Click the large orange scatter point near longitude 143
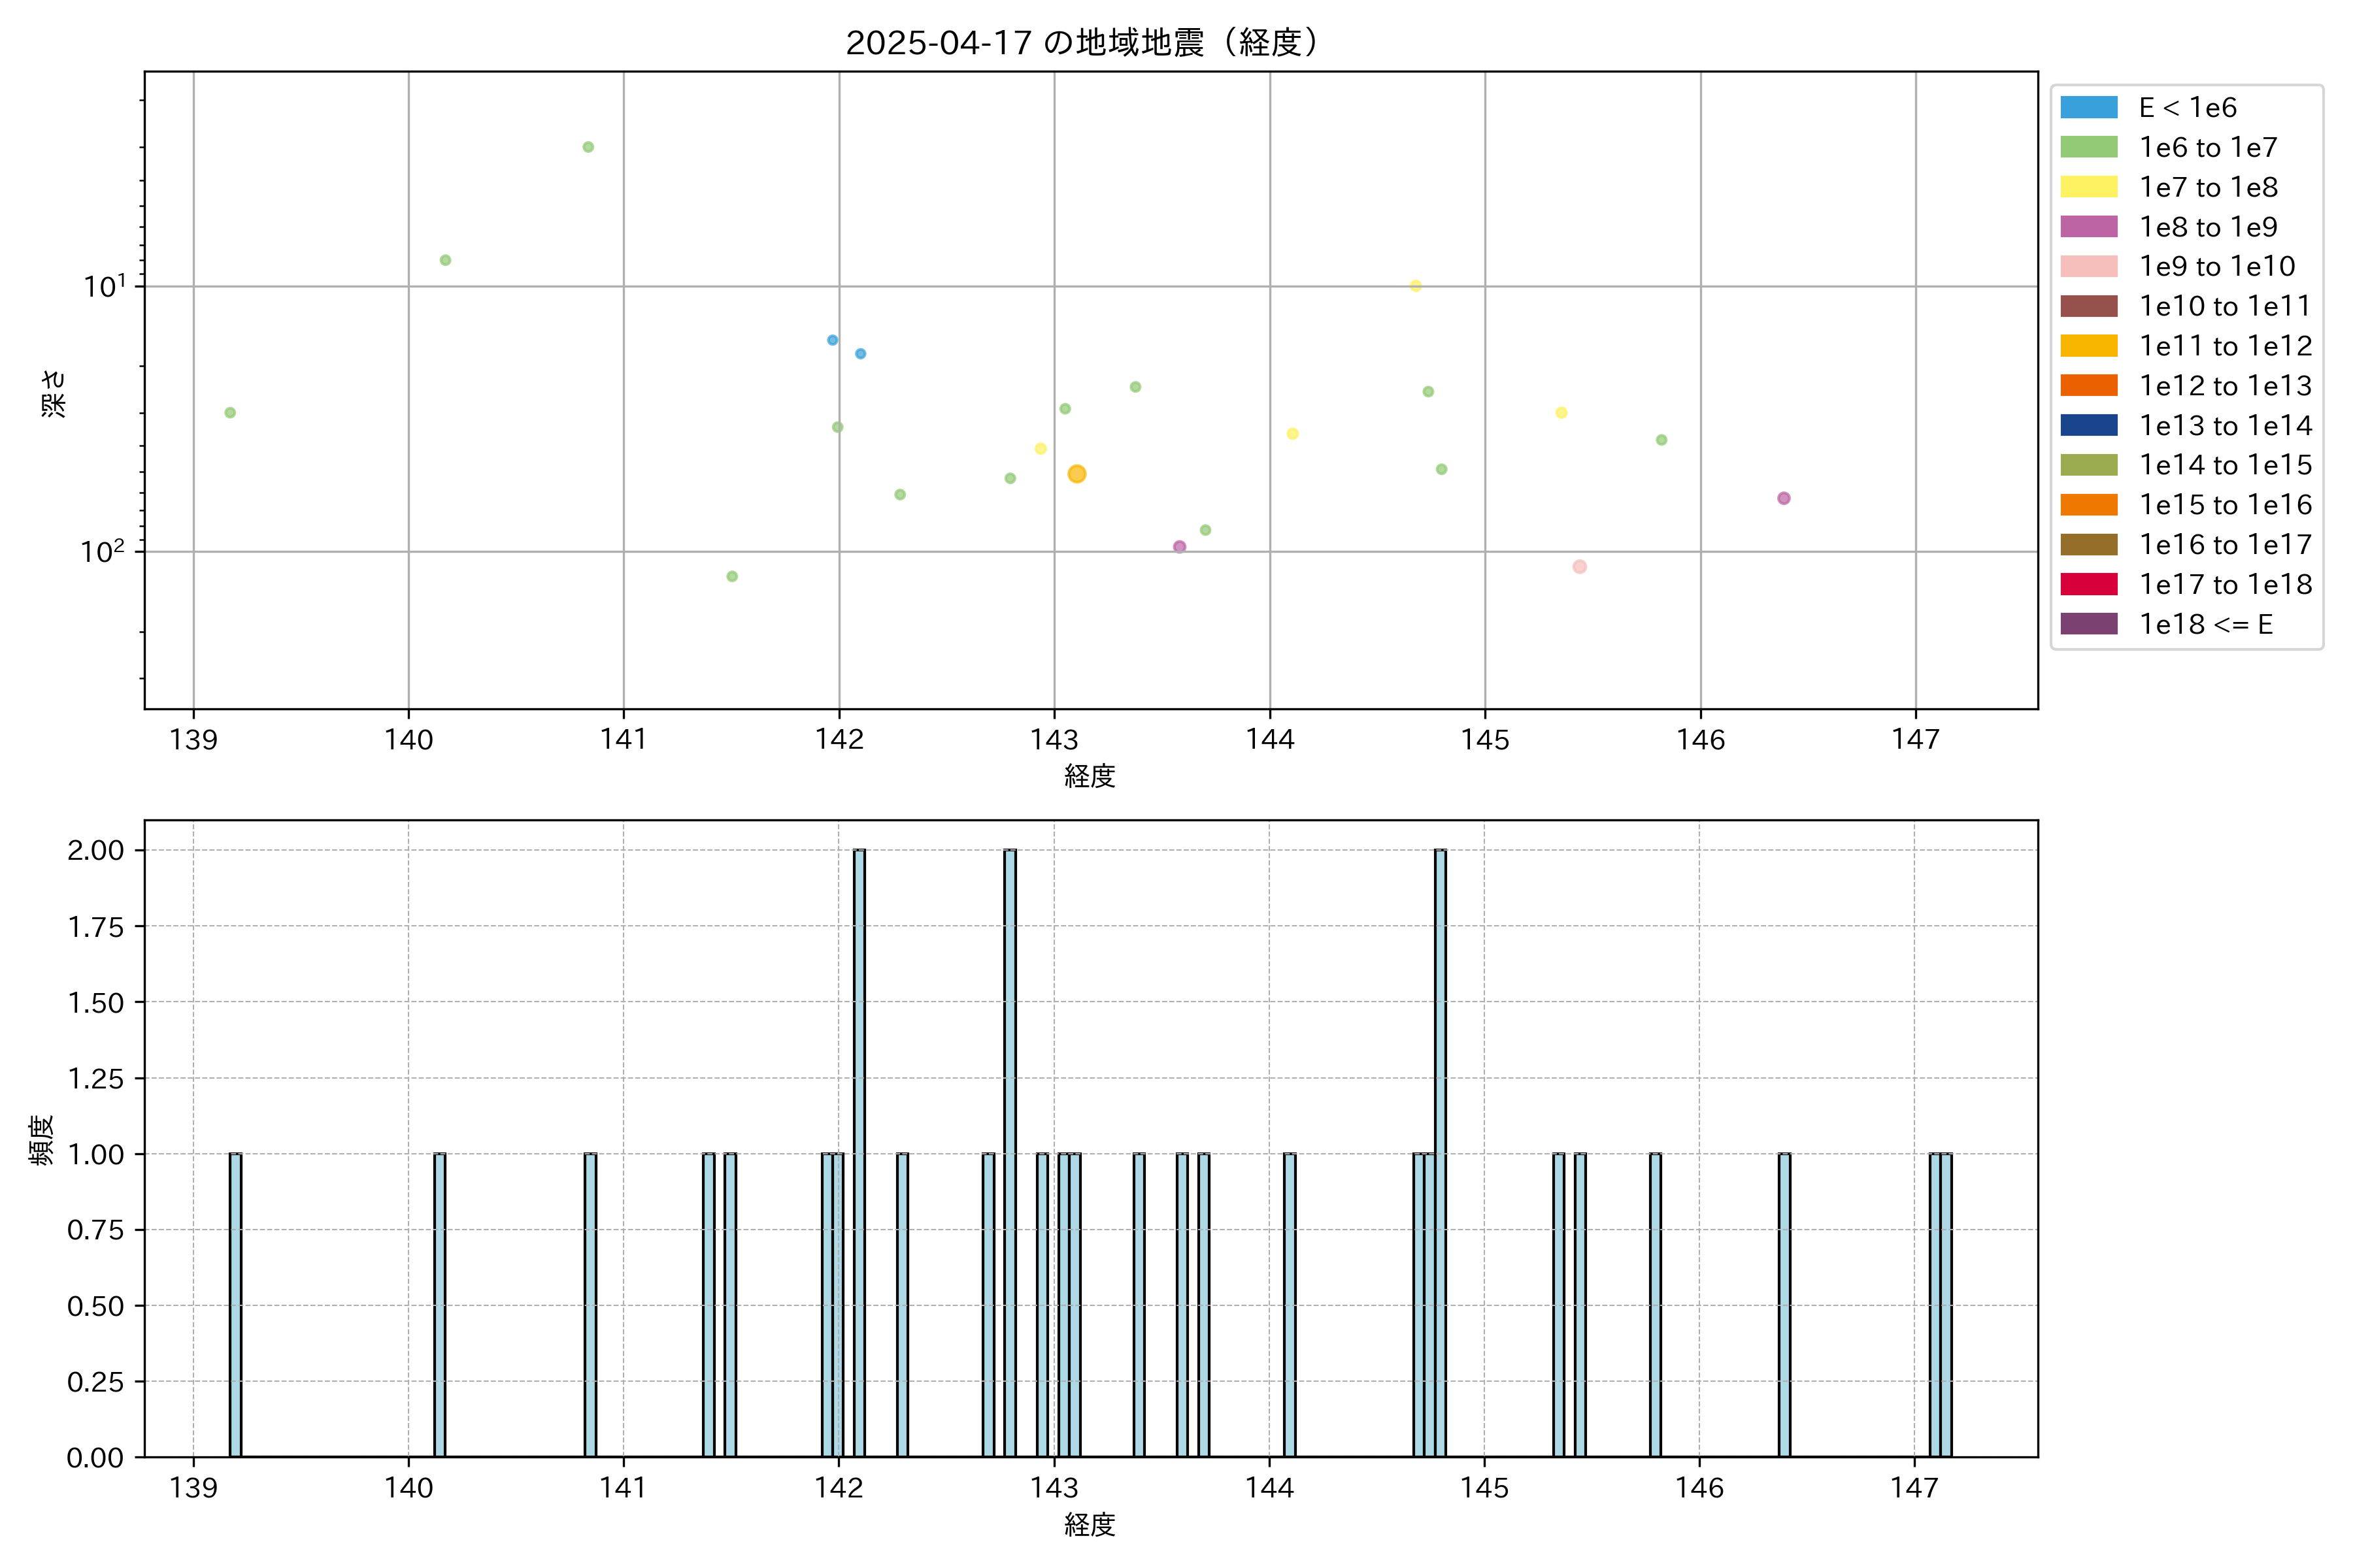 (1076, 474)
